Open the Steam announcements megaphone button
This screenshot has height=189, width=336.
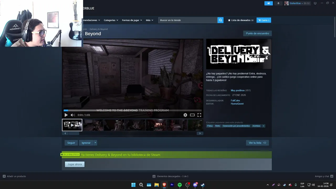269,3
